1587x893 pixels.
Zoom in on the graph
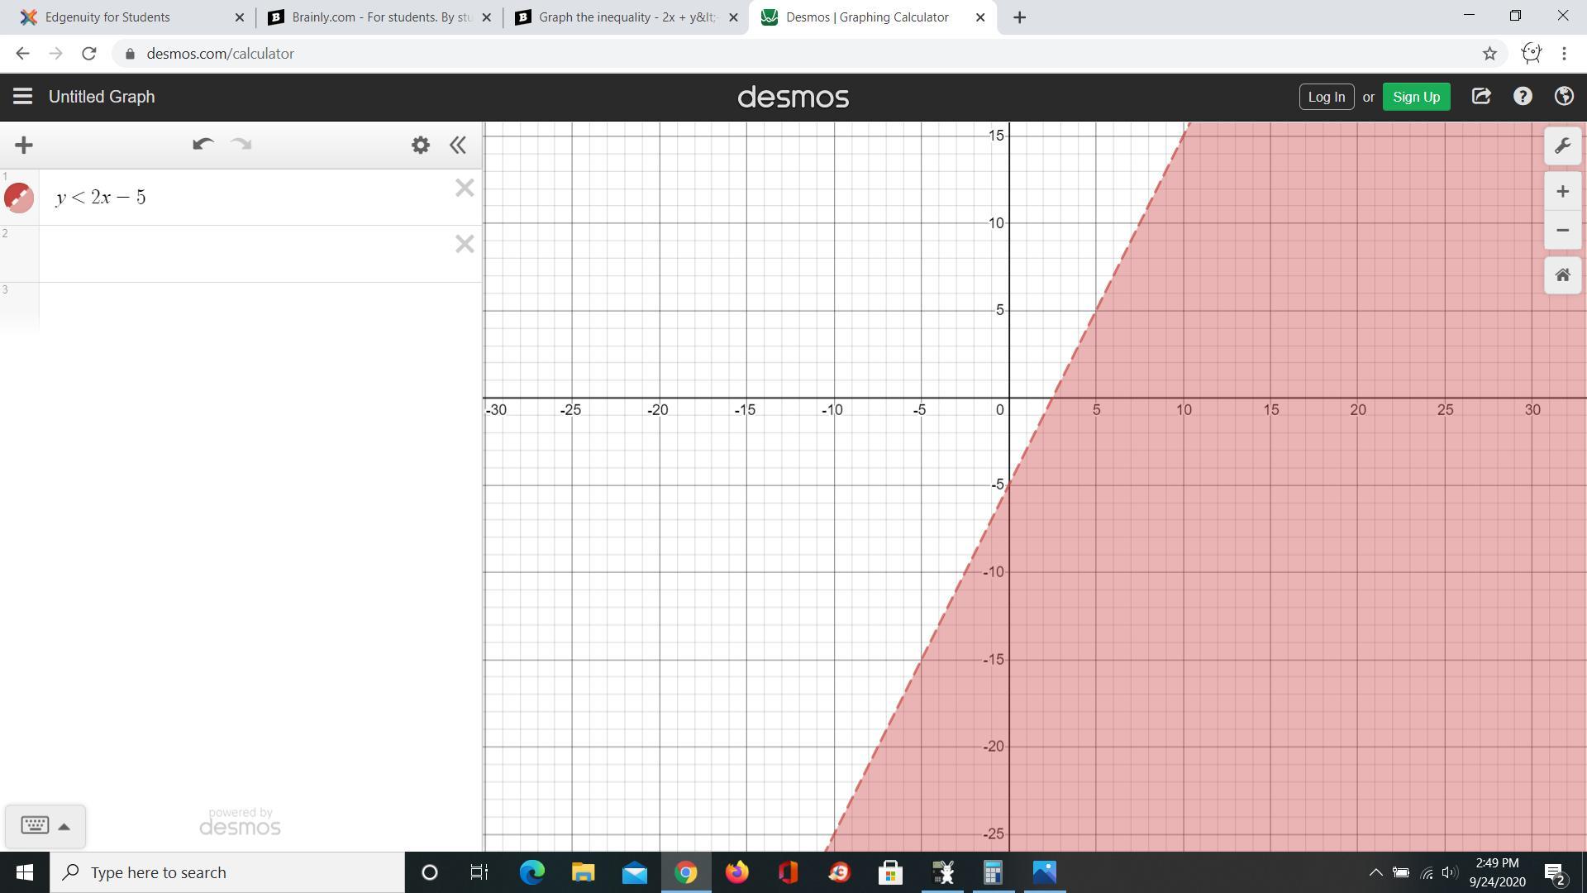point(1561,192)
